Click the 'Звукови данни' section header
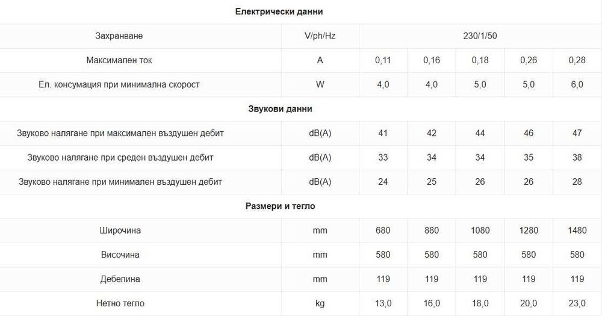Screen dimensions: 602x316 pos(280,109)
